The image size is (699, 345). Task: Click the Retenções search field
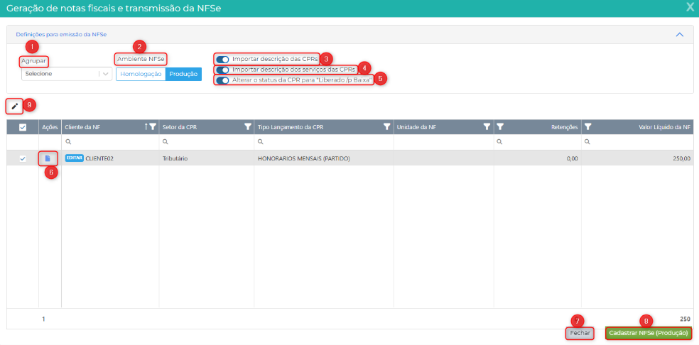[x=538, y=142]
